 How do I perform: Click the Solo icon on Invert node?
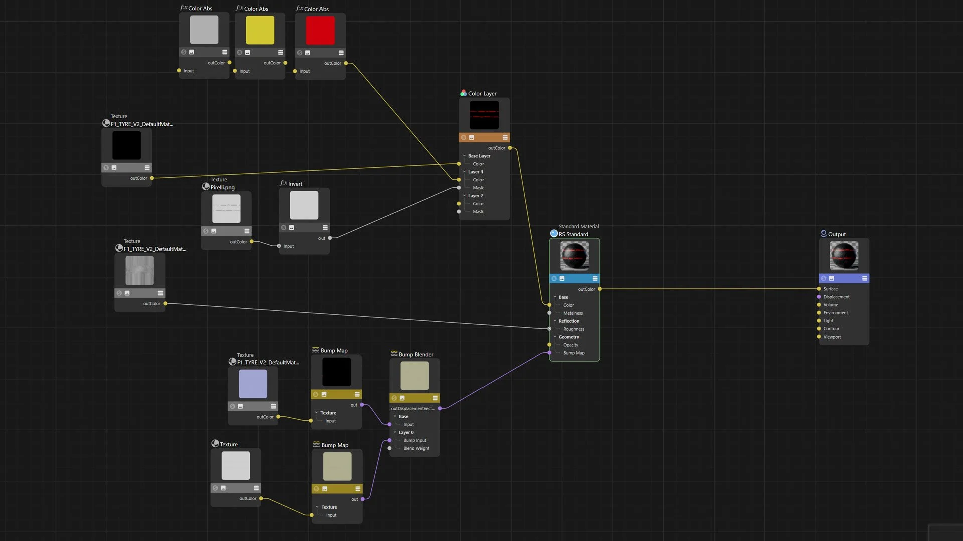tap(284, 227)
